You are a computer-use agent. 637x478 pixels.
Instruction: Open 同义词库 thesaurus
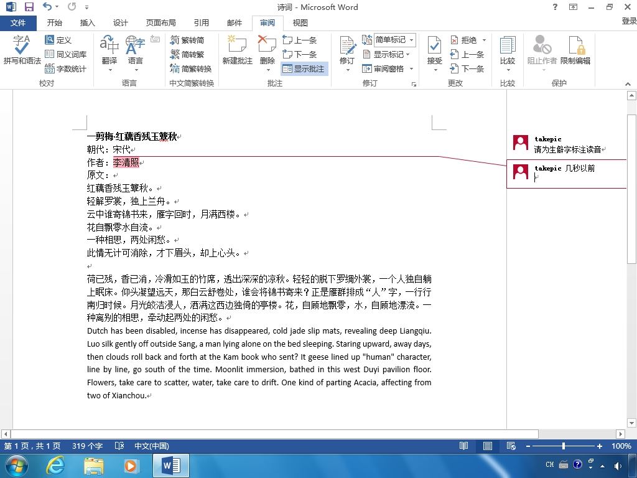(x=65, y=54)
